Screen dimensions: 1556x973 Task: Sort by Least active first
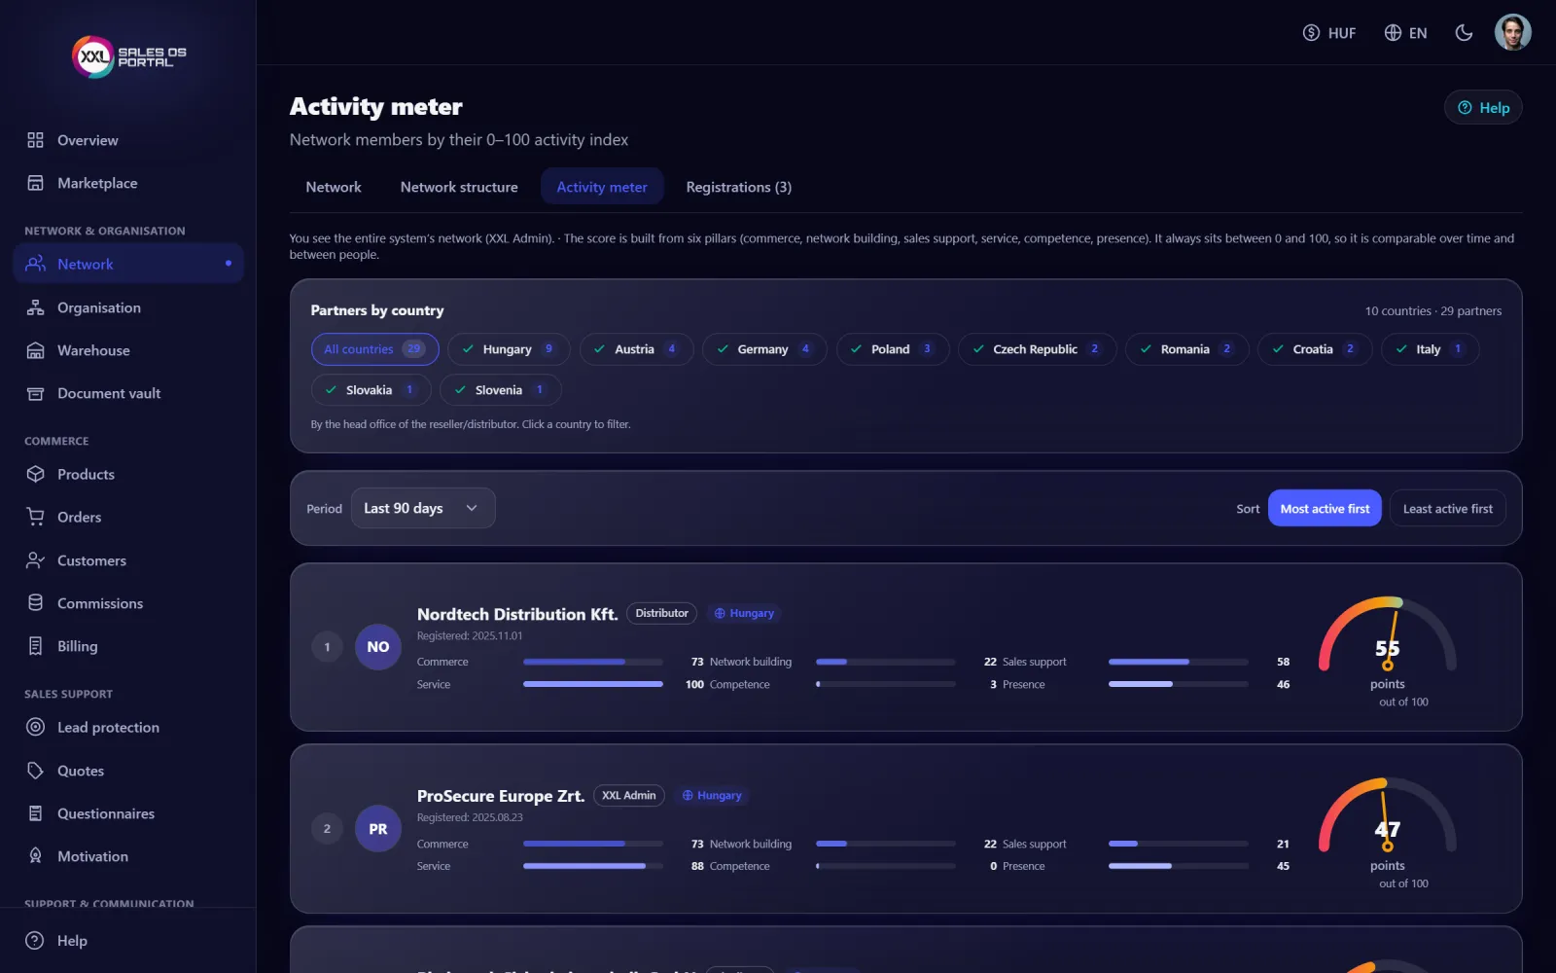pyautogui.click(x=1448, y=509)
